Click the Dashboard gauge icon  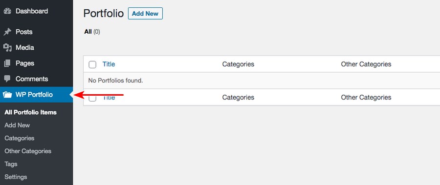7,11
